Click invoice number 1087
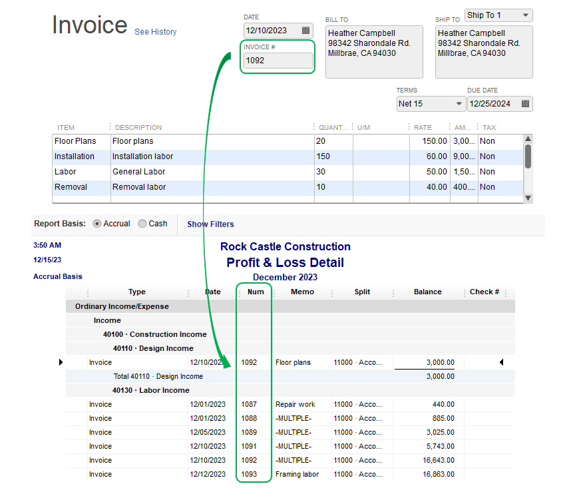Viewport: 575px width, 504px height. [249, 404]
